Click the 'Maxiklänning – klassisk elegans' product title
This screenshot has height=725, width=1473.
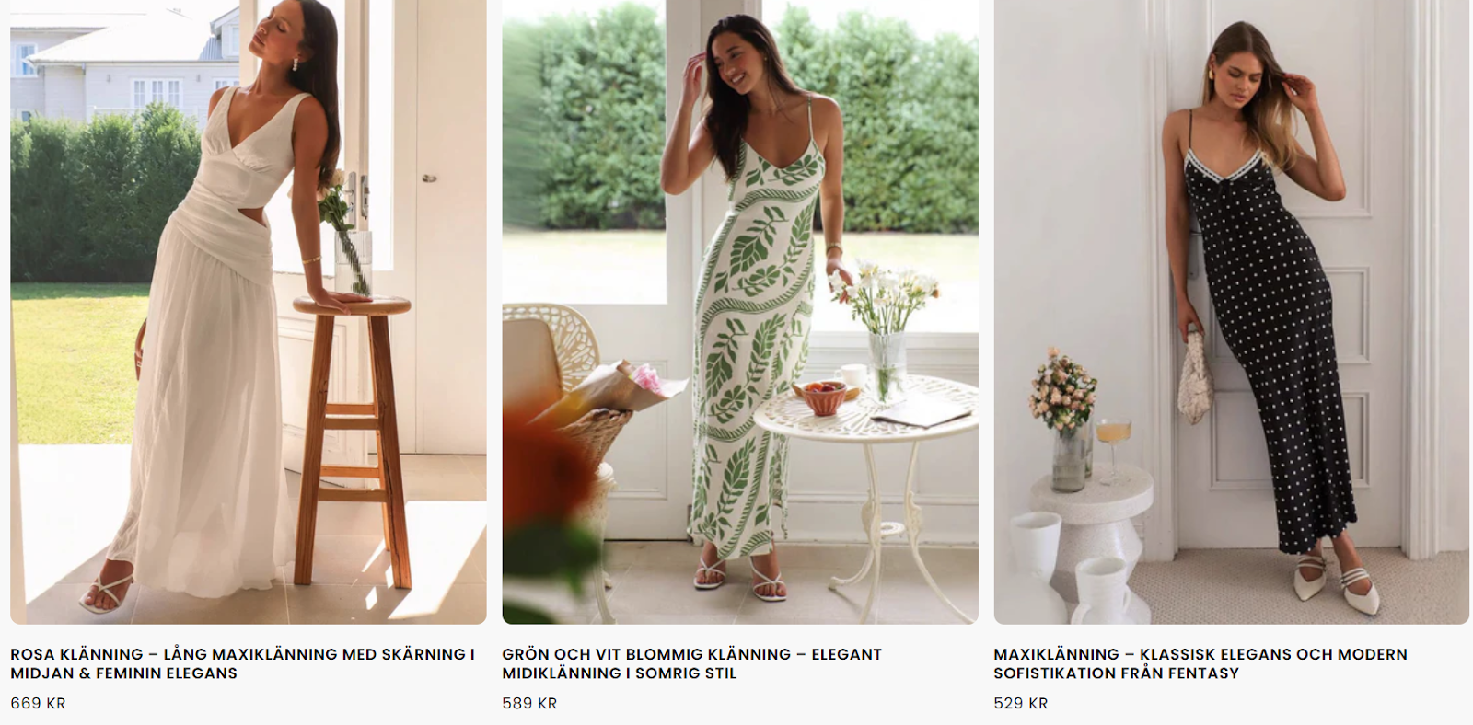(x=1200, y=663)
